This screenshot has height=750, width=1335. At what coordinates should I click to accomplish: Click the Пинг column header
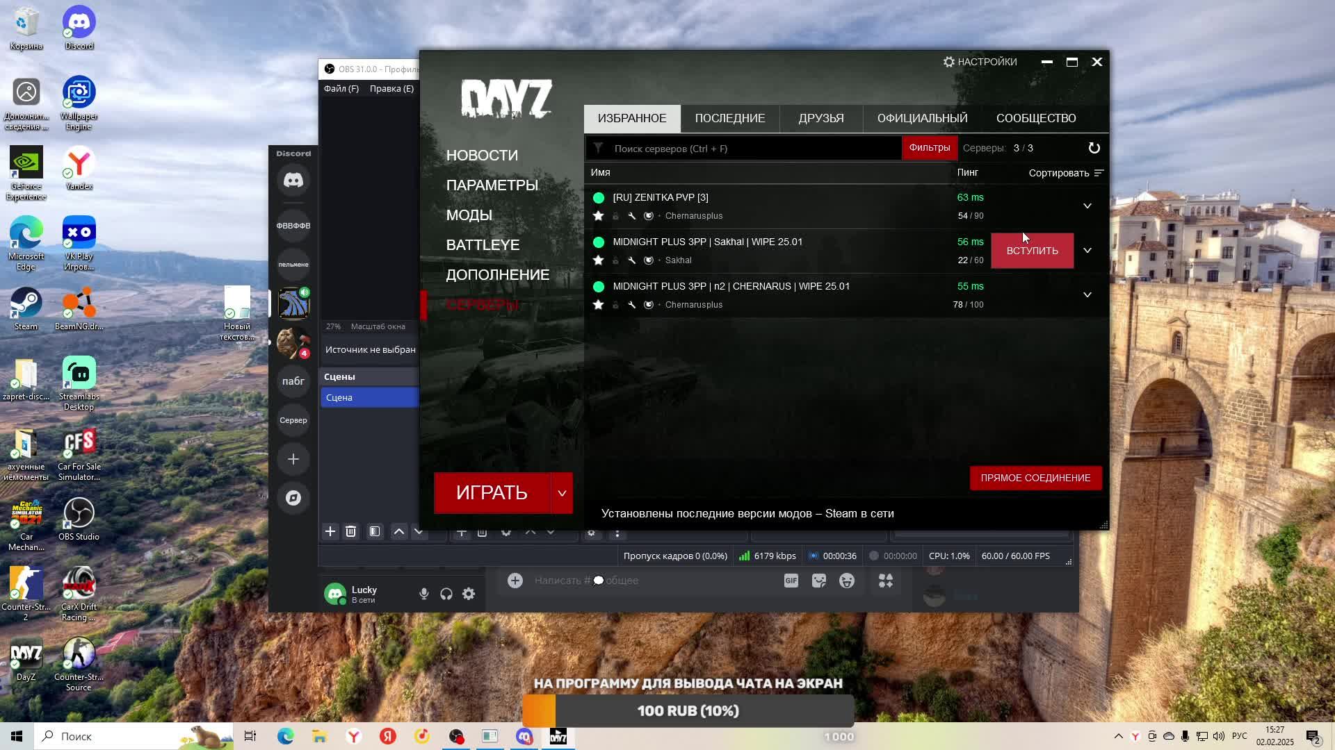point(967,172)
